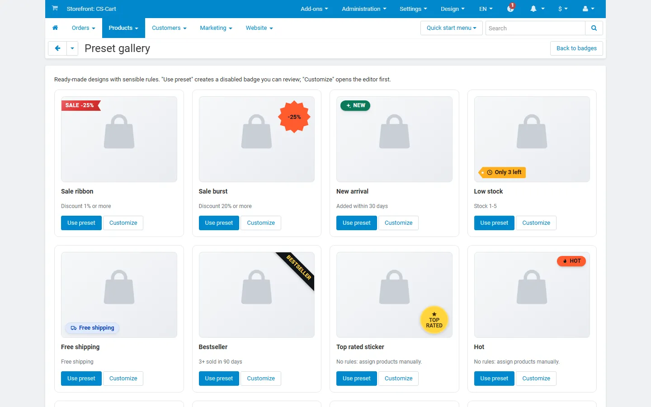Click the magnifier search button
Screen dimensions: 651x407
click(594, 28)
